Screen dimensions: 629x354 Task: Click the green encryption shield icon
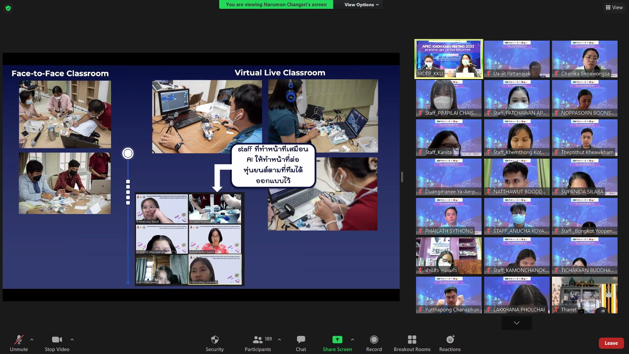tap(8, 8)
